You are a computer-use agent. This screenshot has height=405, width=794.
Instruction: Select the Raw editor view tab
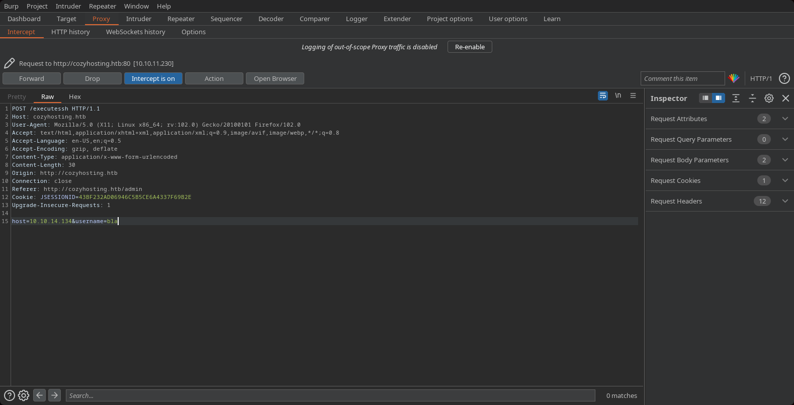[x=48, y=96]
